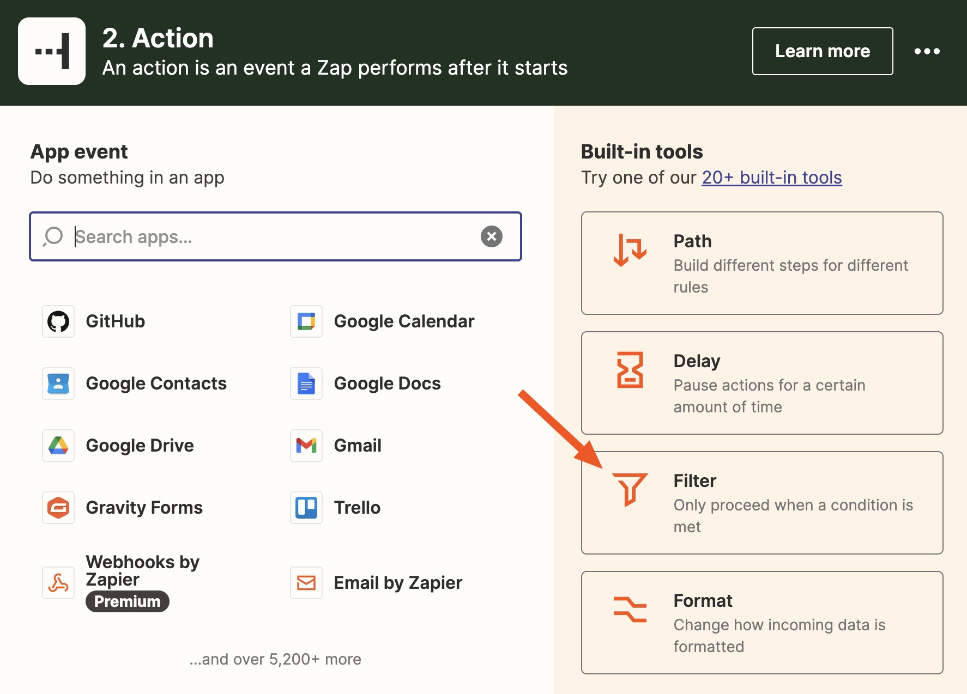Click '...and over 5,200+ more' text
The image size is (967, 694).
pos(275,659)
